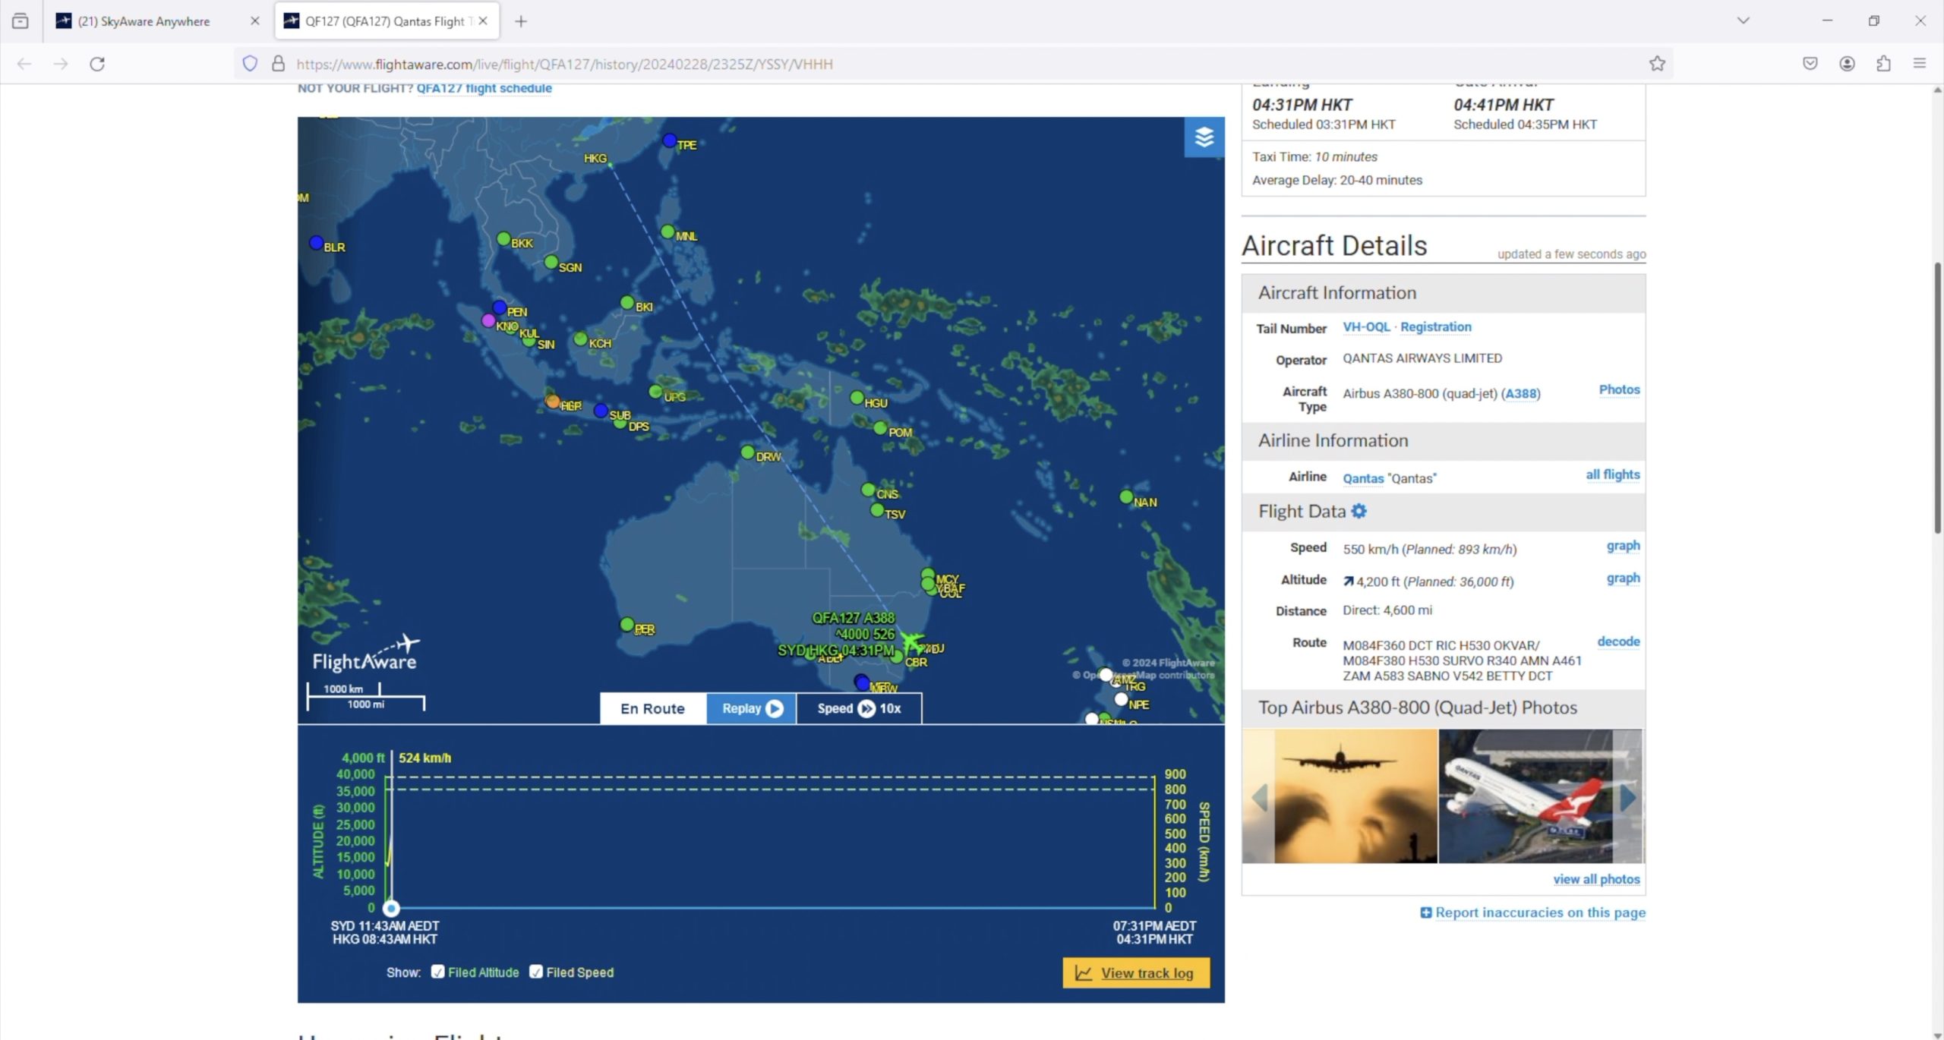
Task: Open Firefox application menu
Action: point(1920,64)
